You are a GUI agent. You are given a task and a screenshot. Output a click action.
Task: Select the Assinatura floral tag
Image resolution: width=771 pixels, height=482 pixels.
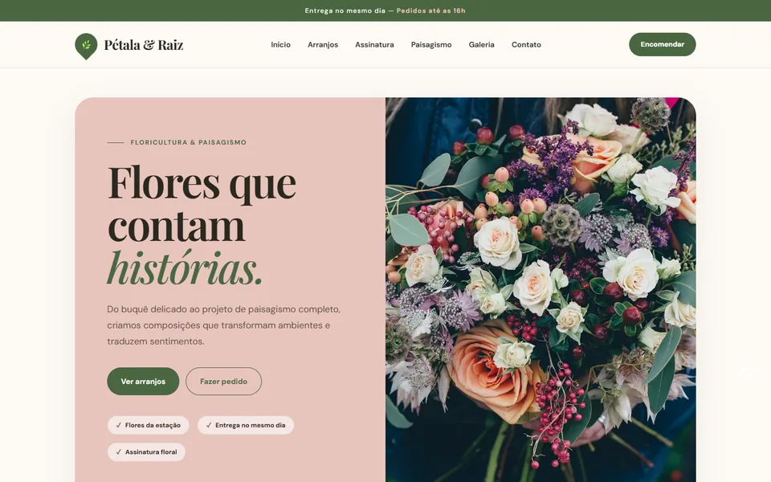(x=146, y=452)
